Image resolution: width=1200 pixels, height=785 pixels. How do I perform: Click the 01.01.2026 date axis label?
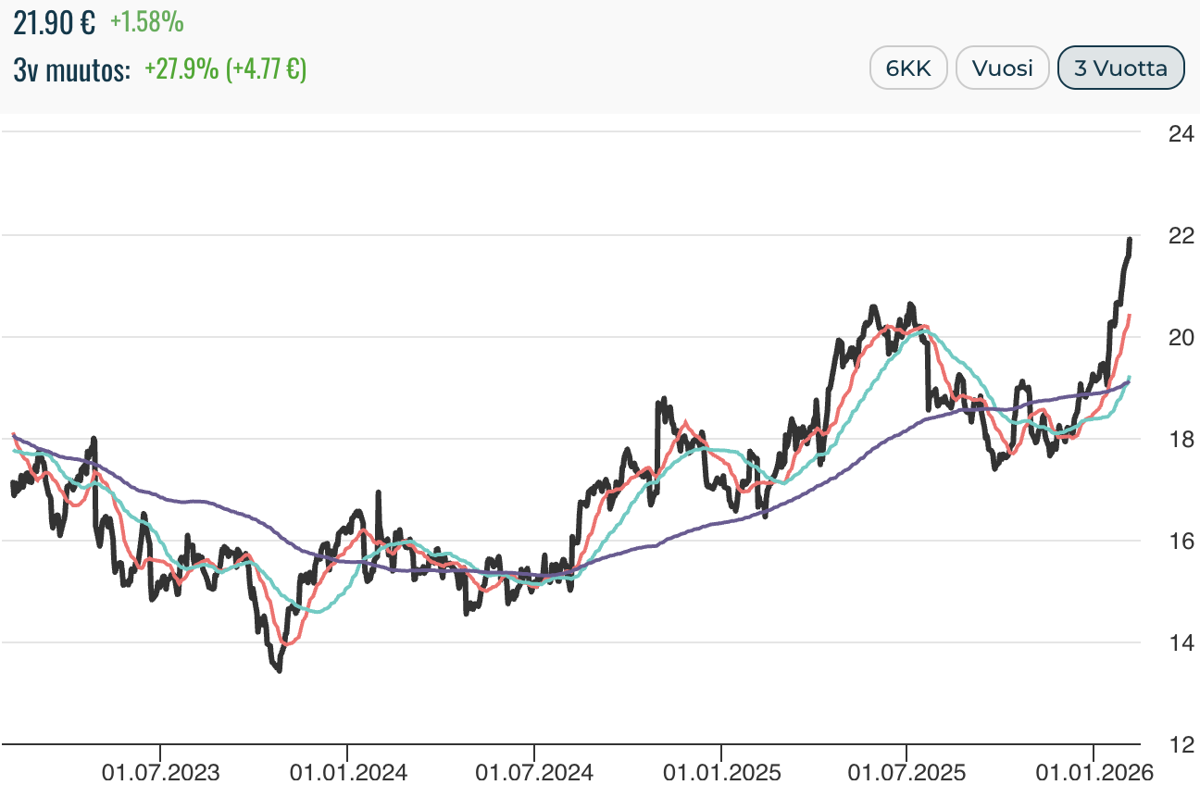[1094, 772]
